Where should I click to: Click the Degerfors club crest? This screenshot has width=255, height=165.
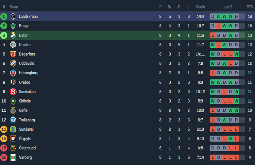pyautogui.click(x=13, y=54)
